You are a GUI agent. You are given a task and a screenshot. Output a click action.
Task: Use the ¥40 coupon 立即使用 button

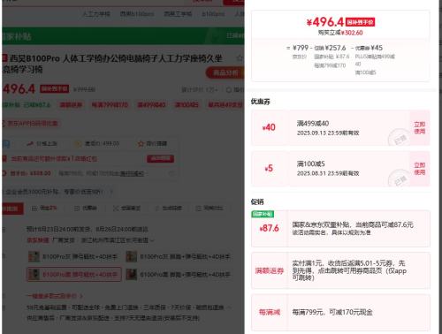pyautogui.click(x=420, y=128)
